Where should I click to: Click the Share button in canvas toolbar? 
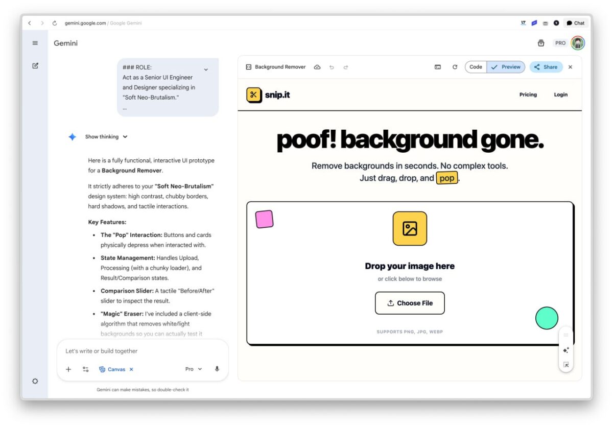tap(546, 67)
